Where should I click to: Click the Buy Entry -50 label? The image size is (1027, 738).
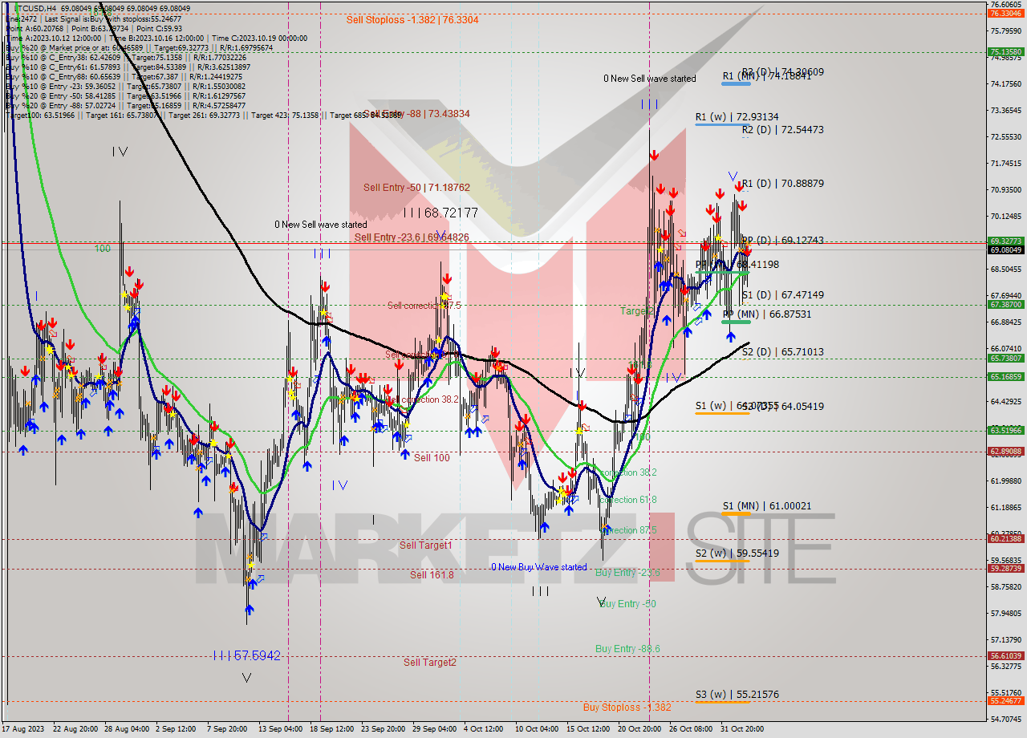point(627,603)
